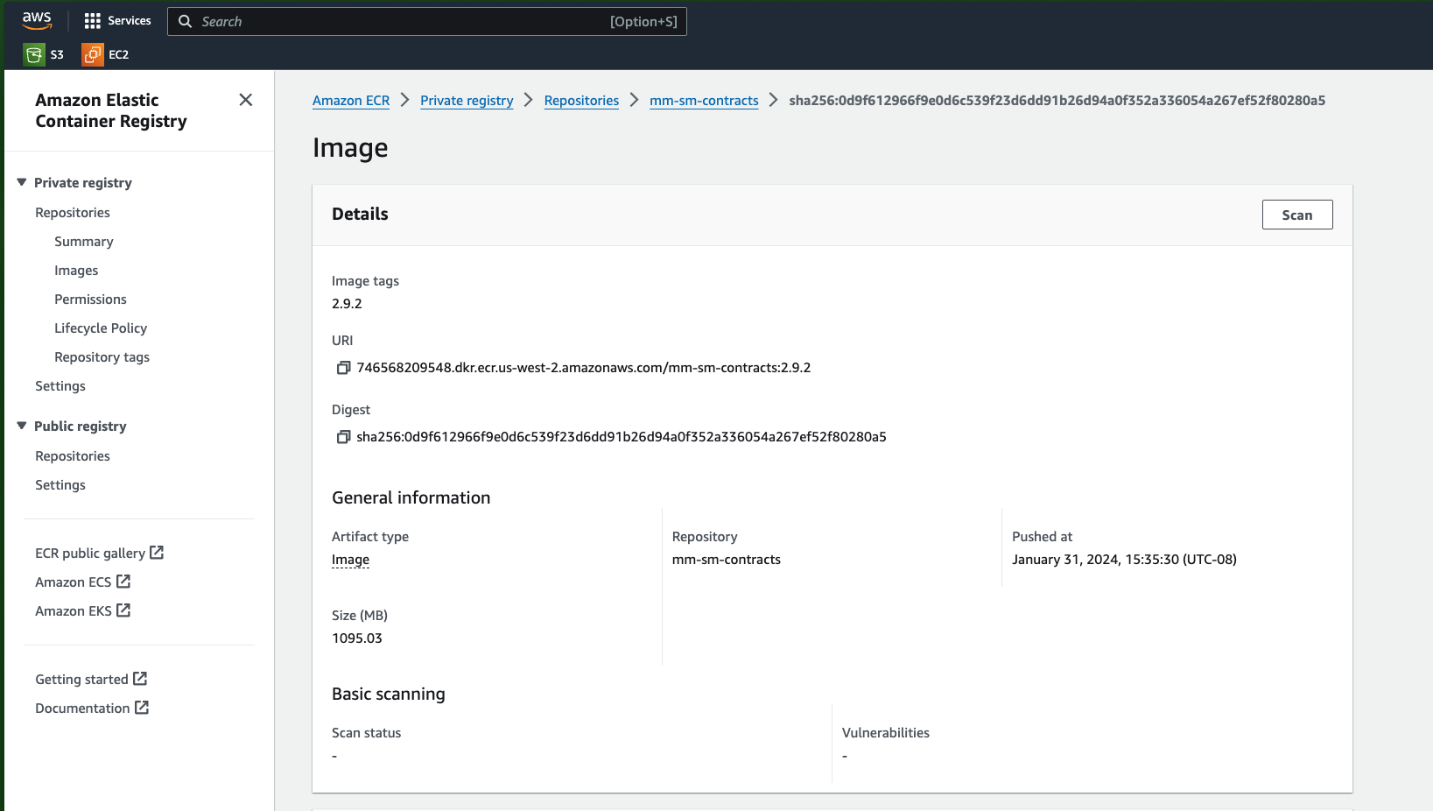Open Documentation external link icon
The image size is (1433, 811).
(142, 708)
